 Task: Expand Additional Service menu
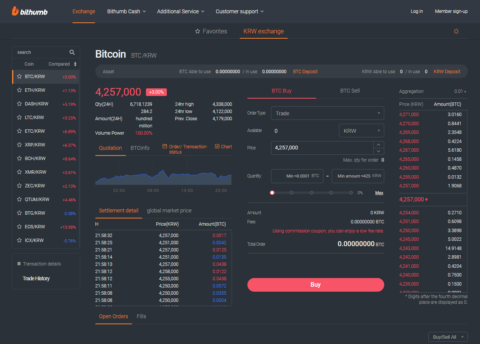tap(181, 11)
